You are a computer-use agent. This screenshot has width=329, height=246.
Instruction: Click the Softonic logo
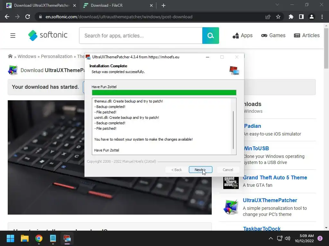tap(48, 35)
